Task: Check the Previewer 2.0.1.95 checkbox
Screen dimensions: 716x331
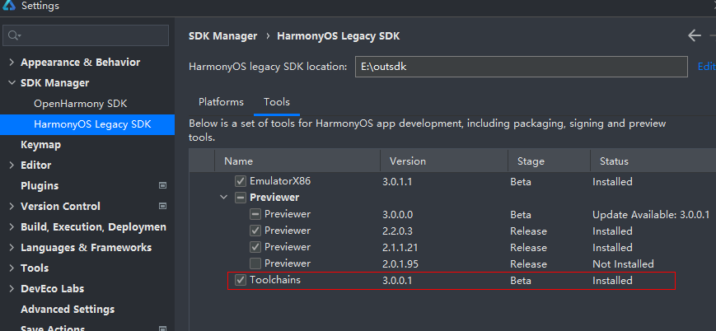Action: click(255, 263)
